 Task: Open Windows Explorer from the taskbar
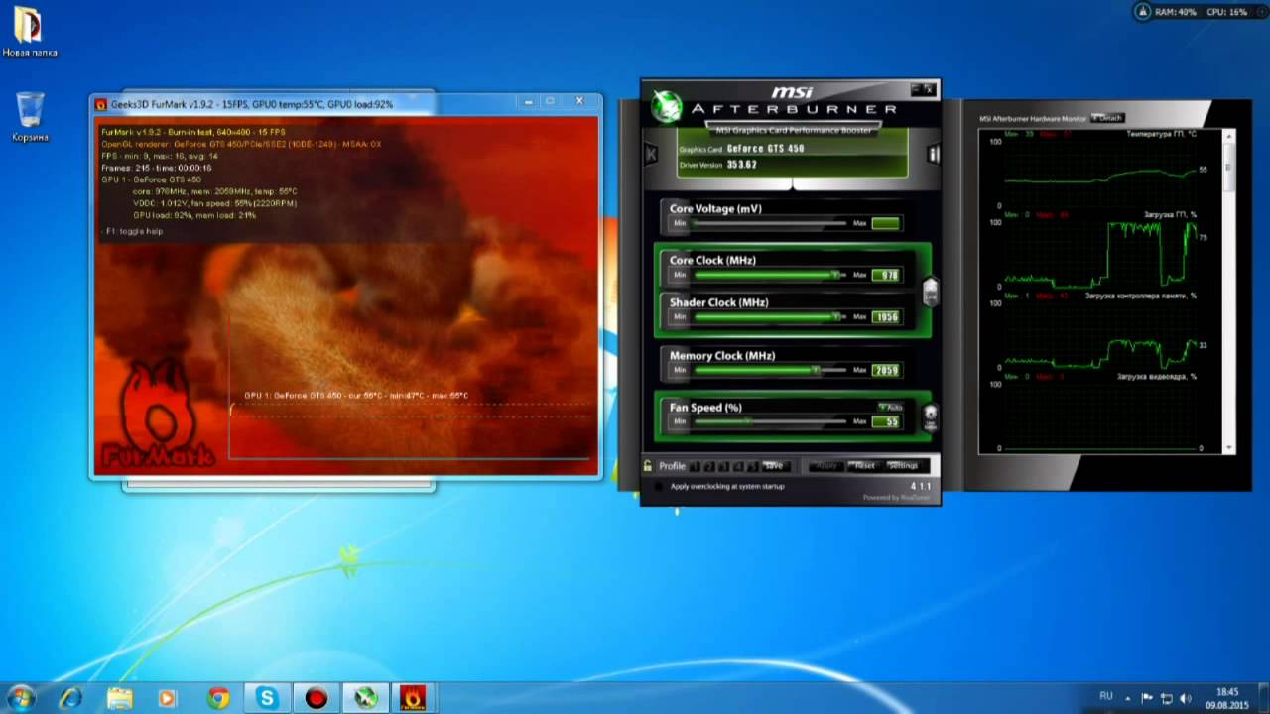(120, 698)
